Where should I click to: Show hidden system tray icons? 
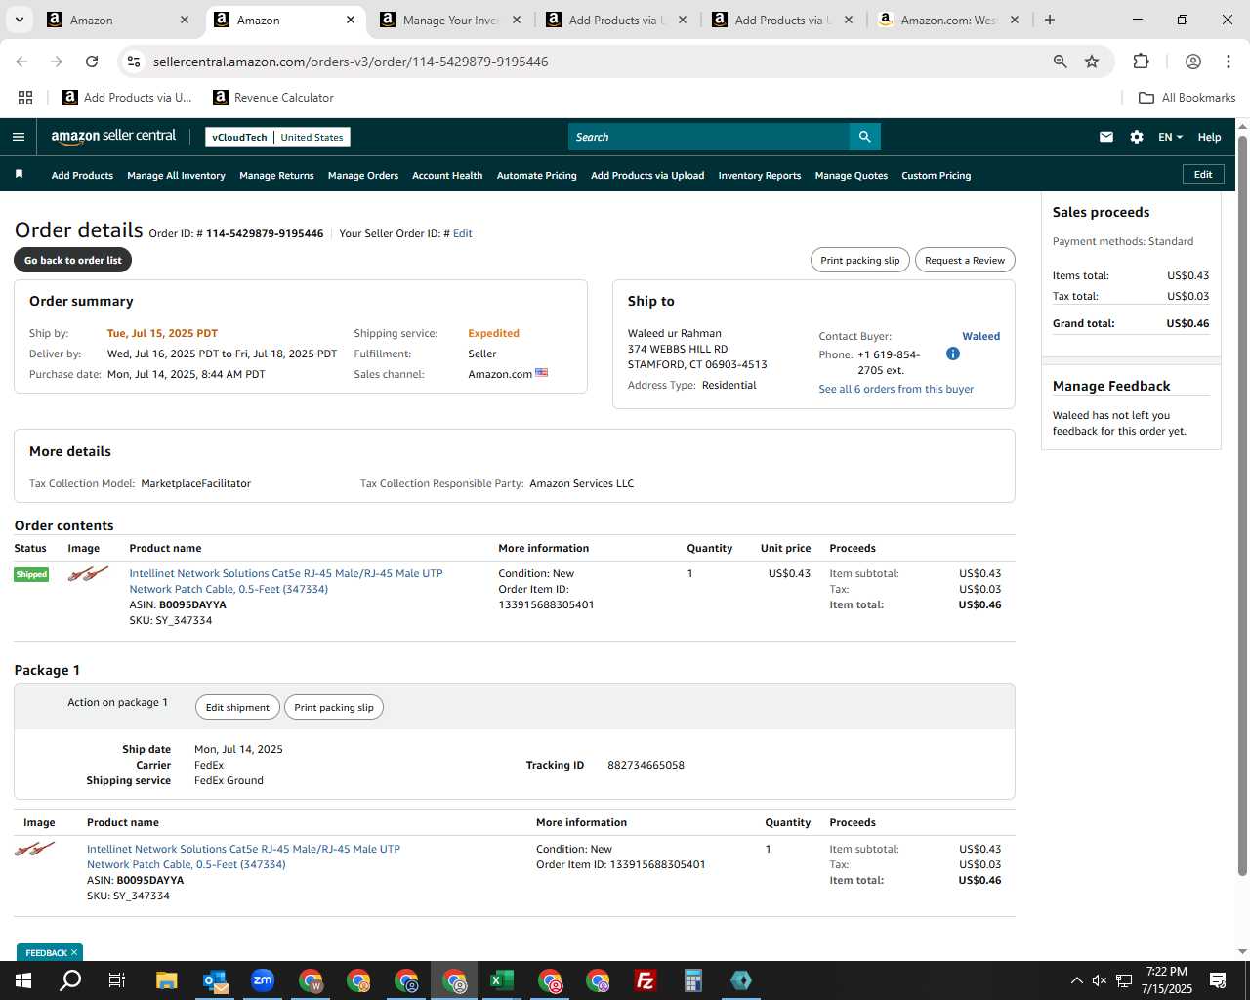pyautogui.click(x=1076, y=980)
